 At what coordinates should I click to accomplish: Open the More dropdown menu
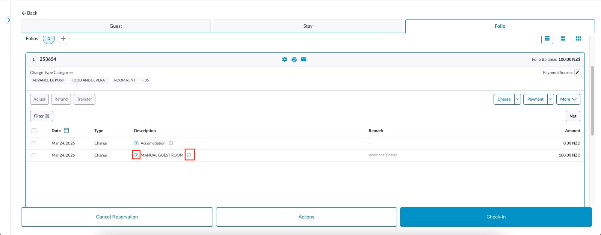pyautogui.click(x=568, y=99)
